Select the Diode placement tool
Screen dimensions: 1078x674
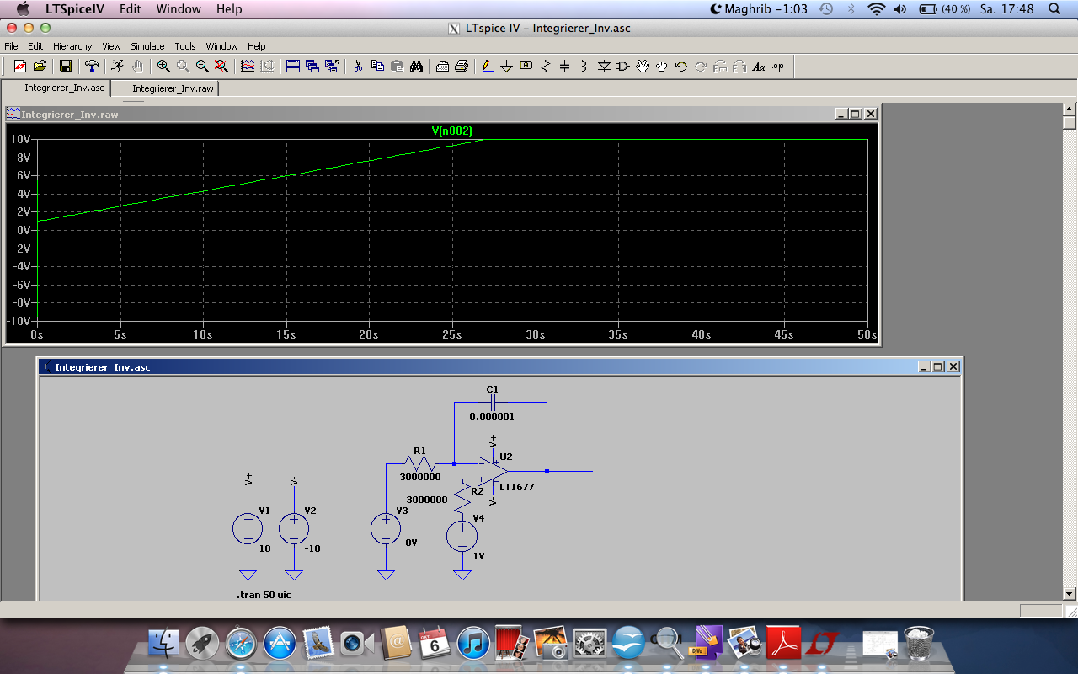coord(604,67)
